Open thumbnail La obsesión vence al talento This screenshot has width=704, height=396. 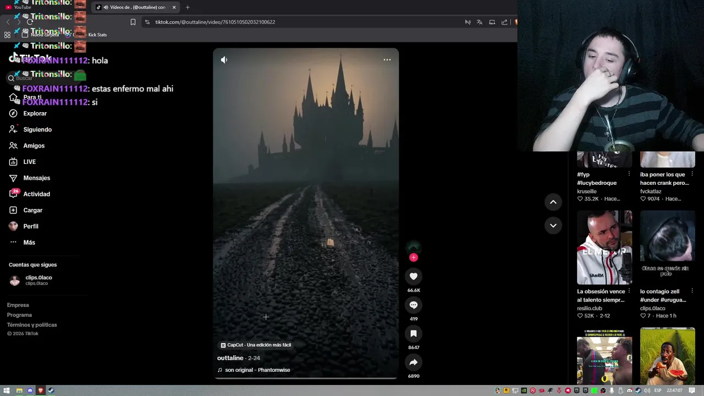pyautogui.click(x=604, y=248)
